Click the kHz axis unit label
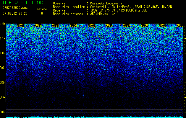Screen dimensions: 186x118 coord(3,24)
